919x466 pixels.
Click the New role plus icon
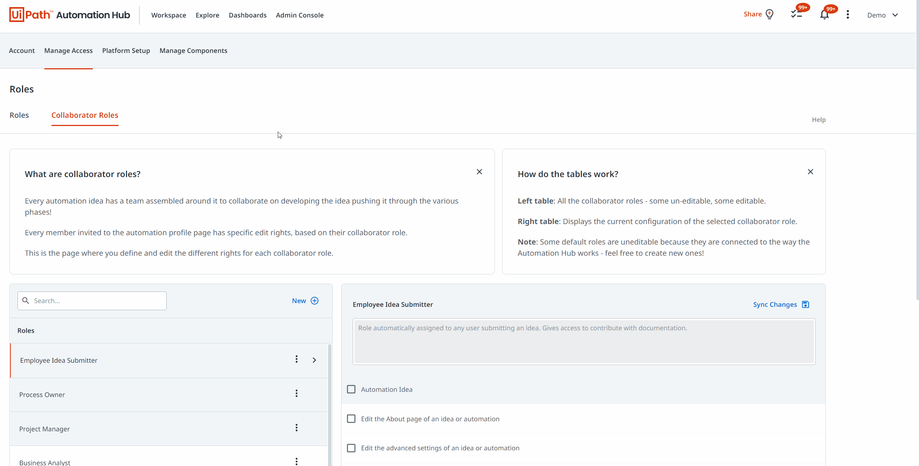tap(315, 301)
